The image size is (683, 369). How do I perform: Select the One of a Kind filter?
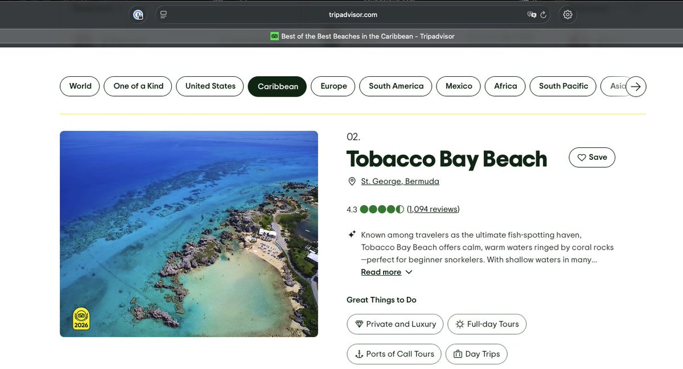(138, 86)
